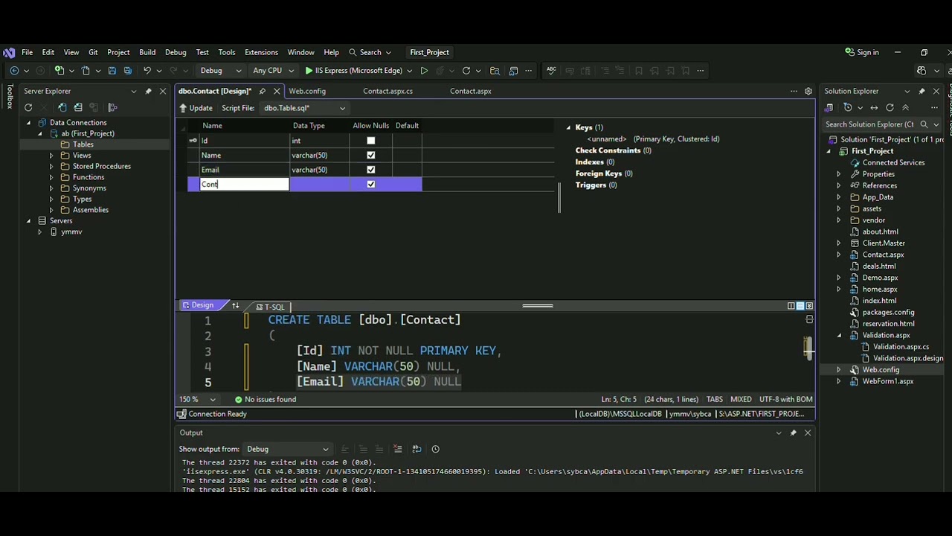Open the Show output from dropdown

[x=287, y=449]
